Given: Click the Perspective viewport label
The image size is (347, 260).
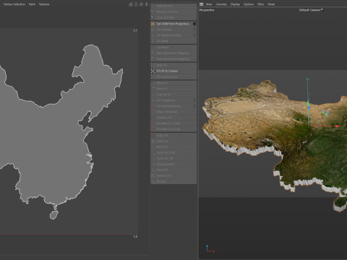Looking at the screenshot, I should (x=207, y=10).
